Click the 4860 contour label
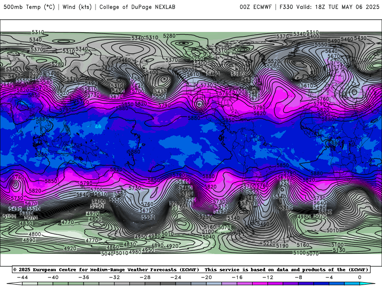 pyautogui.click(x=113, y=247)
